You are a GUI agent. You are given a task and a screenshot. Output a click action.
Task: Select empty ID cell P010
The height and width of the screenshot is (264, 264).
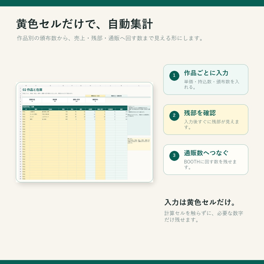[x=26, y=134]
